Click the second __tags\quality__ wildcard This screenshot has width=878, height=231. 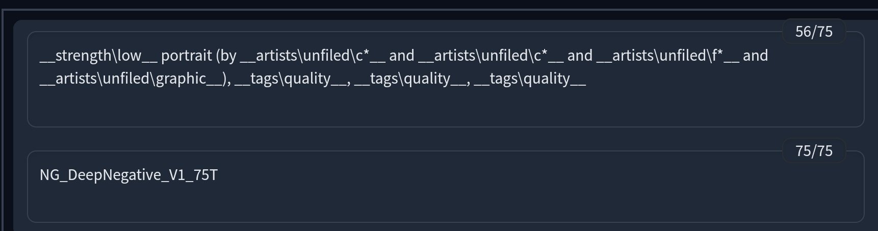pos(409,79)
